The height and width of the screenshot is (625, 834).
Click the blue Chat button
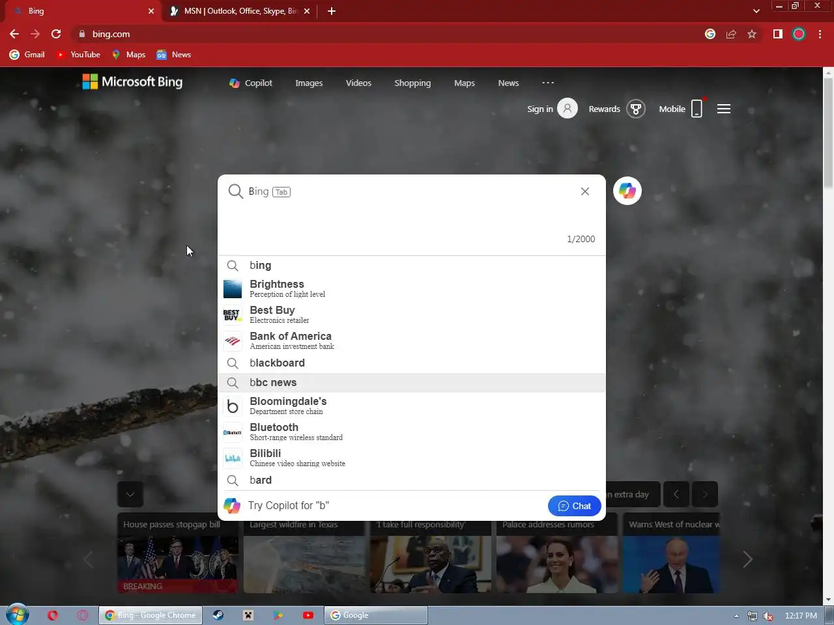[x=575, y=506]
